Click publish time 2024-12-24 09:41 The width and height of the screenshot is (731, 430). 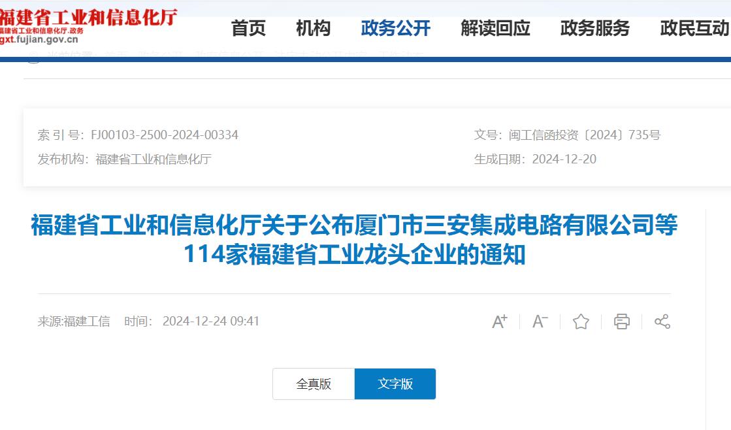tap(211, 322)
